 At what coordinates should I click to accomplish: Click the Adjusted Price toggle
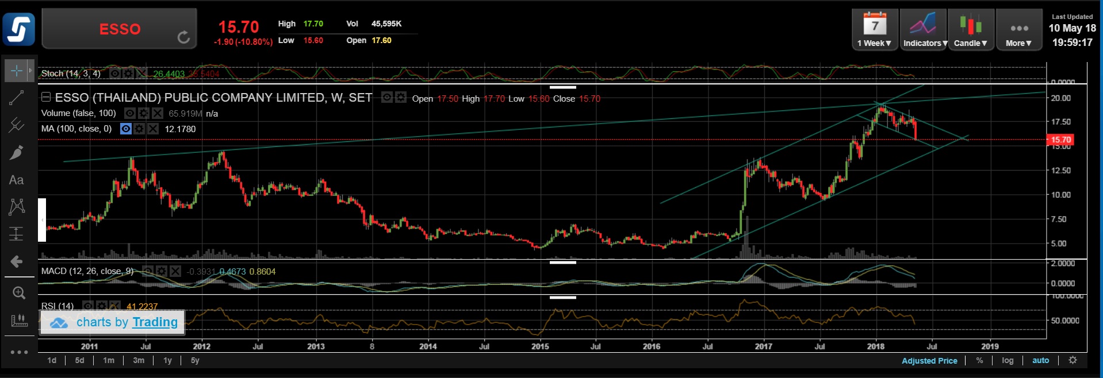pos(929,361)
